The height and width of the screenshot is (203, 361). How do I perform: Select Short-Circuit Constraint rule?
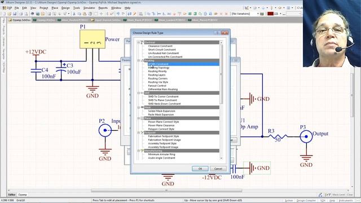coord(162,50)
